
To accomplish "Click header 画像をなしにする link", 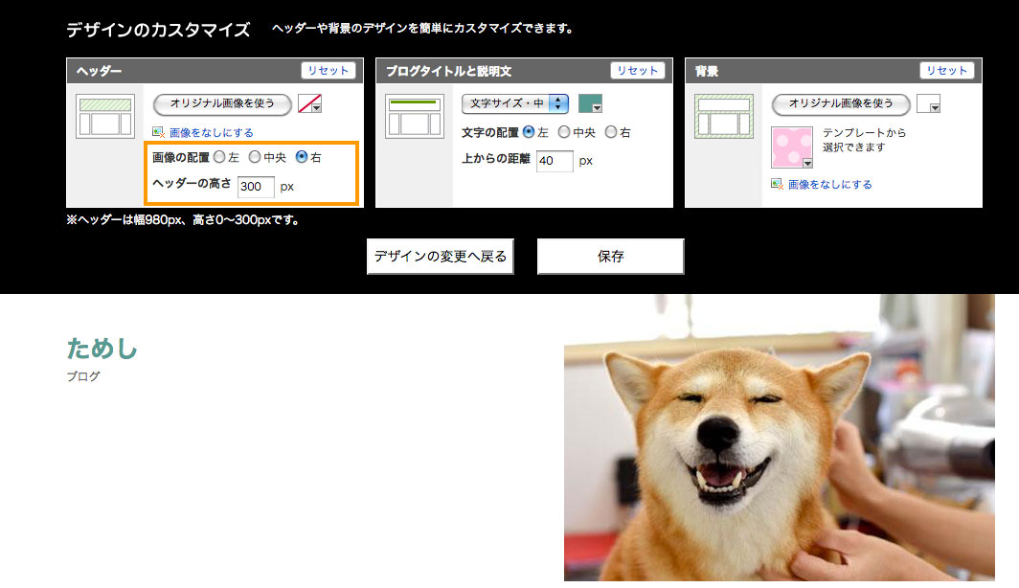I will (x=212, y=132).
